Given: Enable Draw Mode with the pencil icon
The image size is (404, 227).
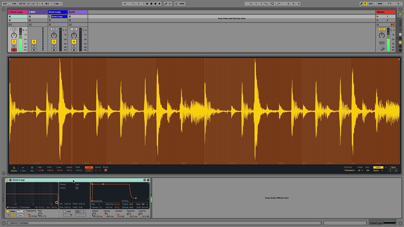Looking at the screenshot, I should click(361, 3).
